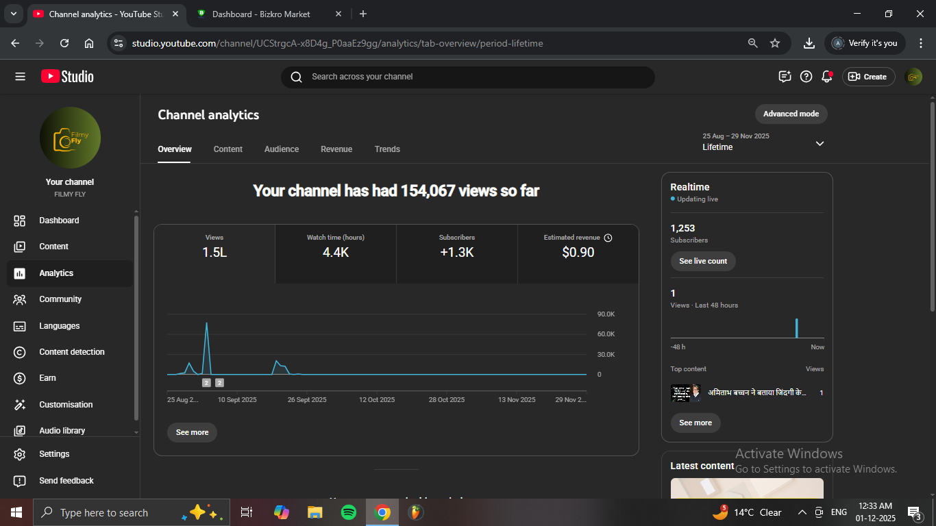This screenshot has width=936, height=526.
Task: Open the tab search dropdown in Chrome
Action: (x=13, y=14)
